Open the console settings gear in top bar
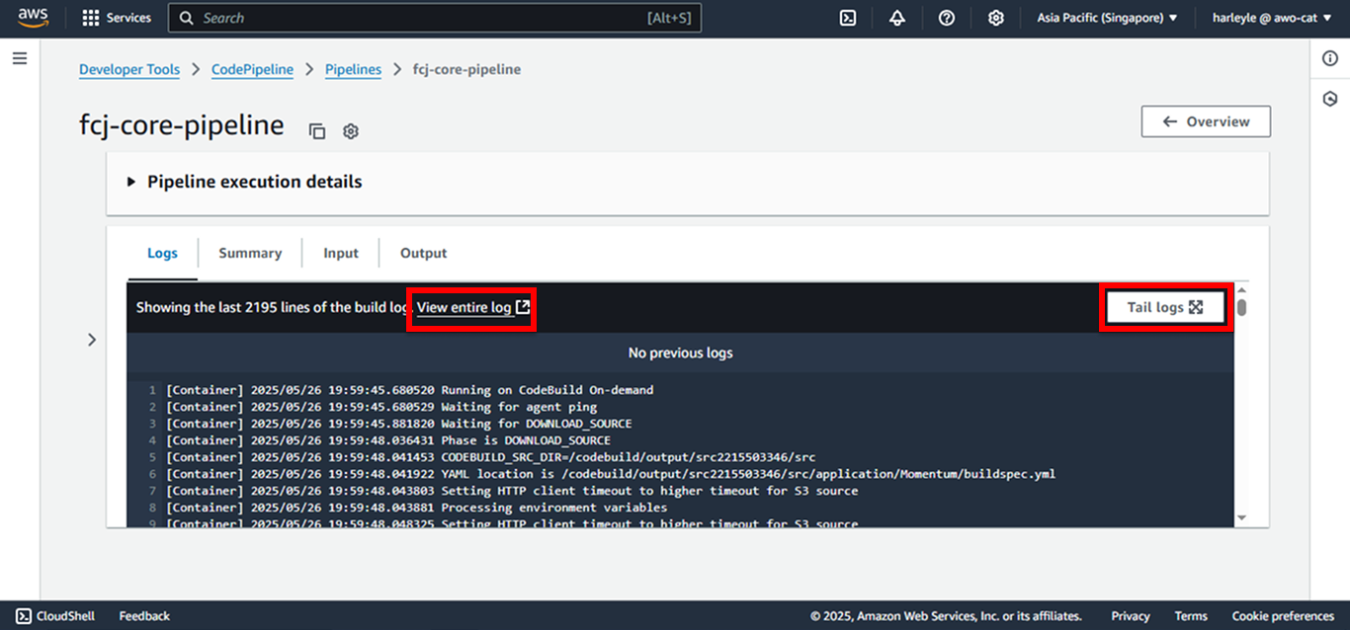 pos(996,18)
